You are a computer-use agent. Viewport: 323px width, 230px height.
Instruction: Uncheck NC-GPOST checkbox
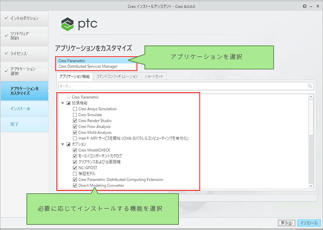point(75,168)
